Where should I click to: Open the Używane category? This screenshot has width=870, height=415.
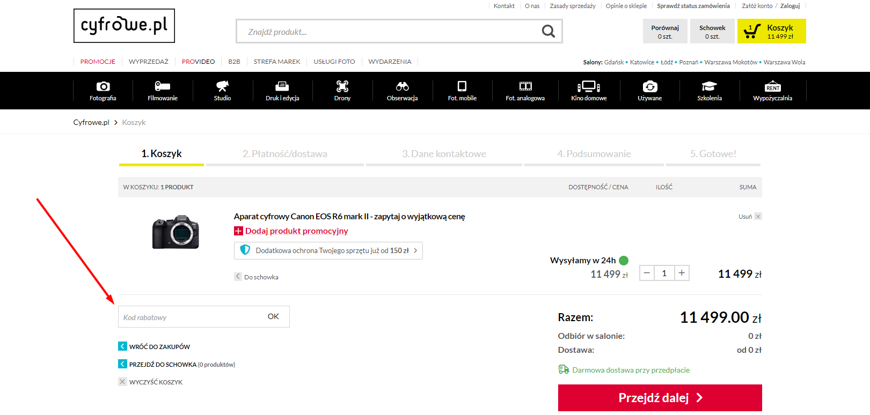650,91
